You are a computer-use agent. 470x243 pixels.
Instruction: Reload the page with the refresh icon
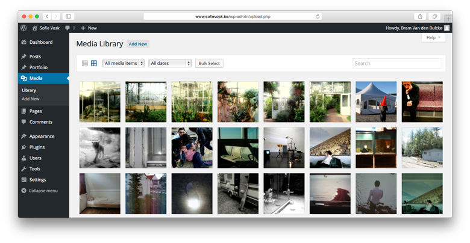coord(318,16)
